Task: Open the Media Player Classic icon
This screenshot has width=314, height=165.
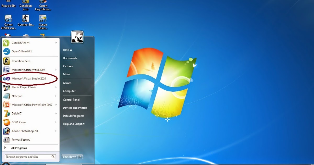Action: [x=7, y=87]
